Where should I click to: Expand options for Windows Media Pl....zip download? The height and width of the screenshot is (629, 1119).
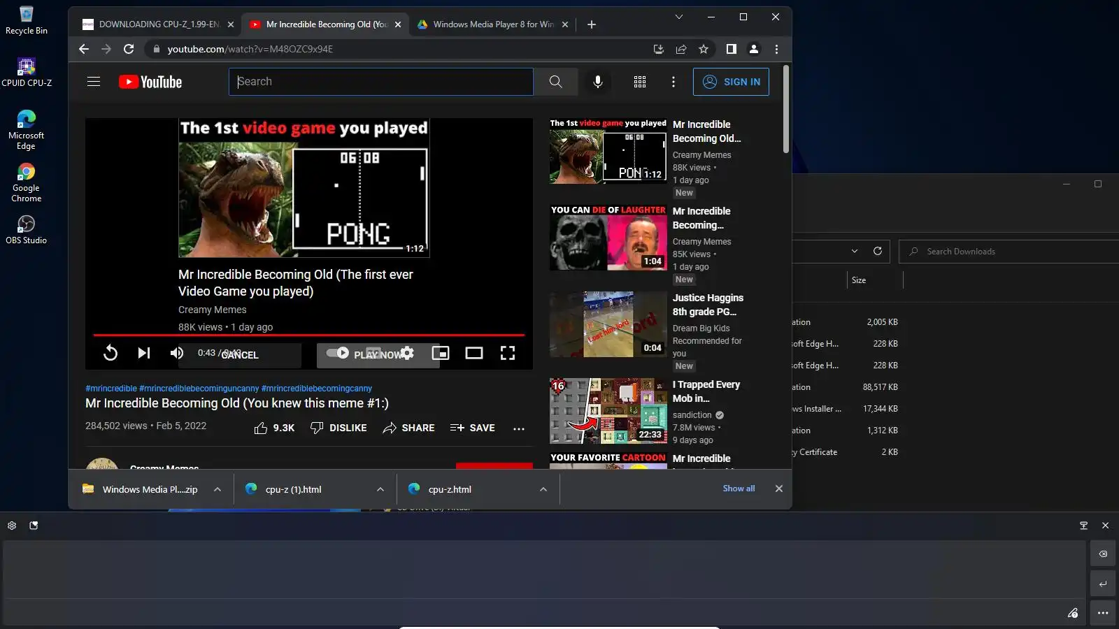tap(218, 489)
